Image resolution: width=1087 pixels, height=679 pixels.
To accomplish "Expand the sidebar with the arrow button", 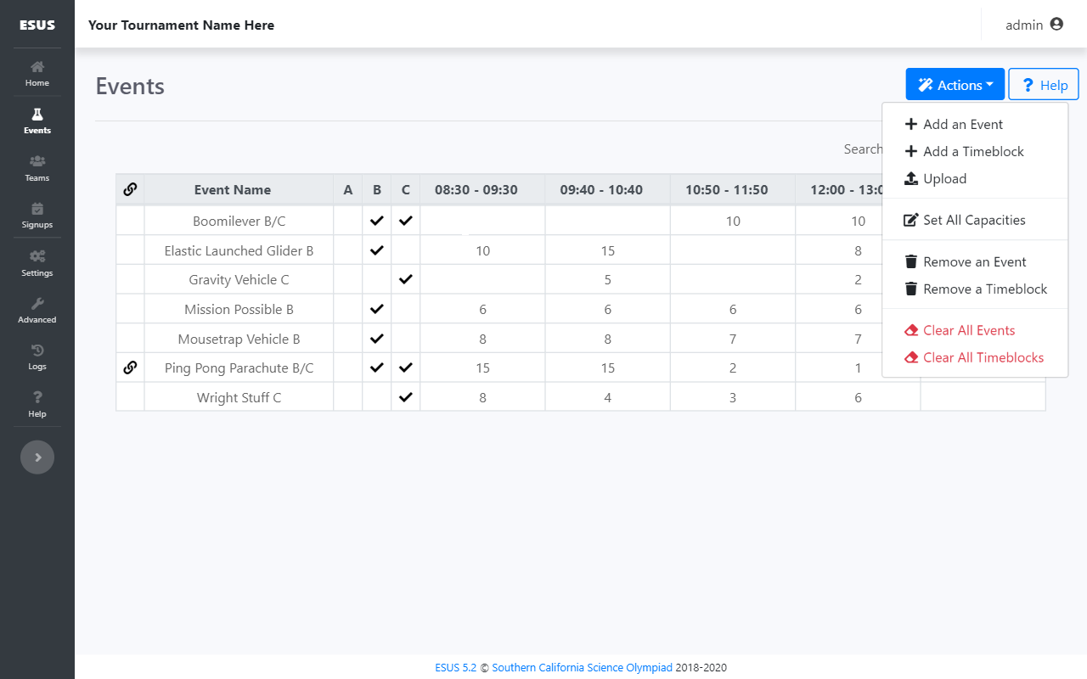I will tap(37, 457).
